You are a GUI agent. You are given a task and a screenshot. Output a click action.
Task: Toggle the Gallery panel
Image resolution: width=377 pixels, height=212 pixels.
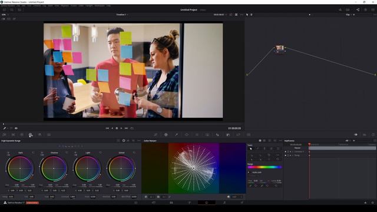(x=4, y=10)
